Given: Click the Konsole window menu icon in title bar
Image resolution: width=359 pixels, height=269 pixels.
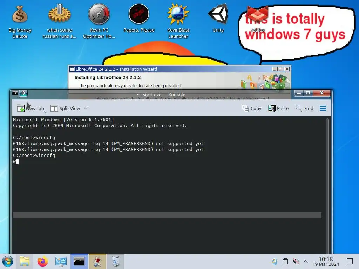Looking at the screenshot, I should point(15,93).
